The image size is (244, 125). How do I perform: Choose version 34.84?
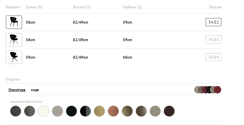tap(214, 57)
